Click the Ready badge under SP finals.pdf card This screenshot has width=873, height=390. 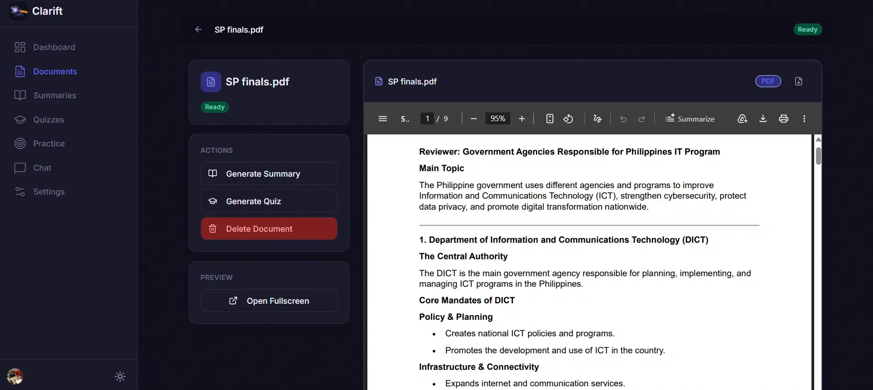point(214,107)
